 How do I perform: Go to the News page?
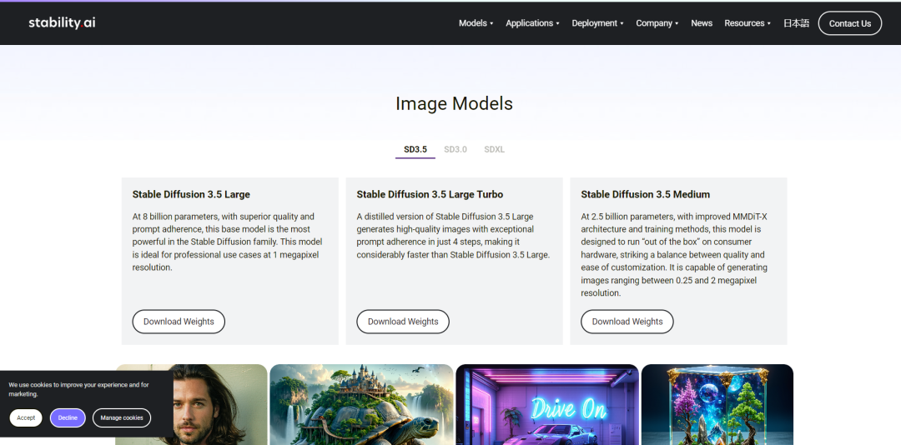point(702,23)
